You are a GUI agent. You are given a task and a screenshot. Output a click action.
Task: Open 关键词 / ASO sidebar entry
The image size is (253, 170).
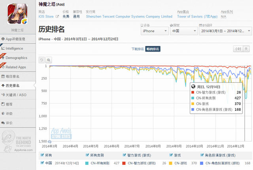[18, 95]
